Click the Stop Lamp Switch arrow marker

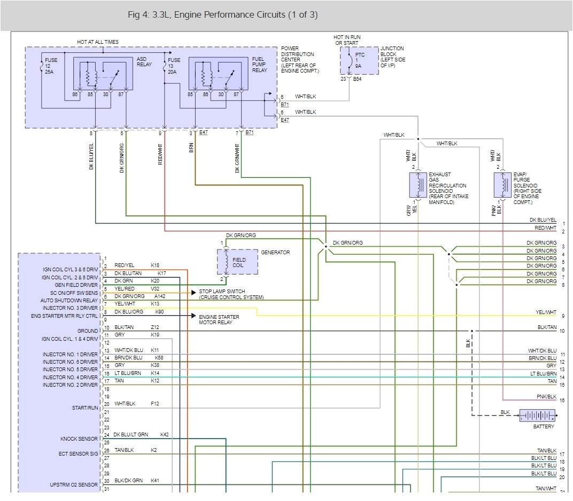(x=193, y=292)
